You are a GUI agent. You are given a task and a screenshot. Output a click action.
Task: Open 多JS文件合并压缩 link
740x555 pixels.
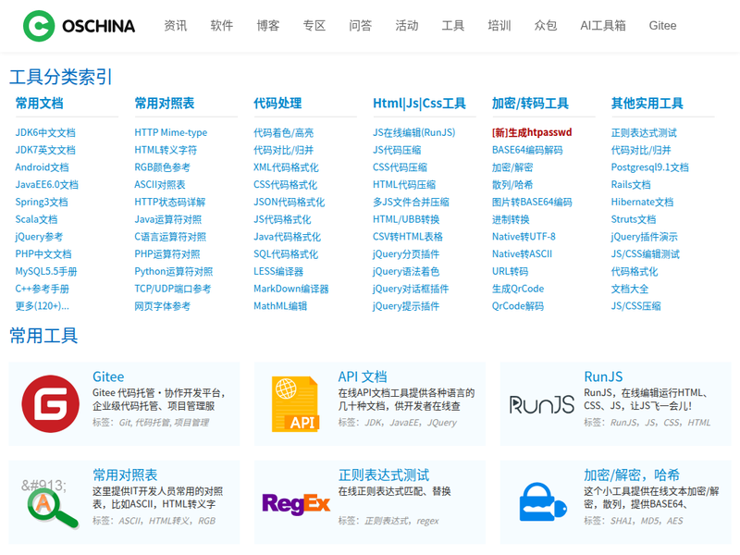pos(411,202)
